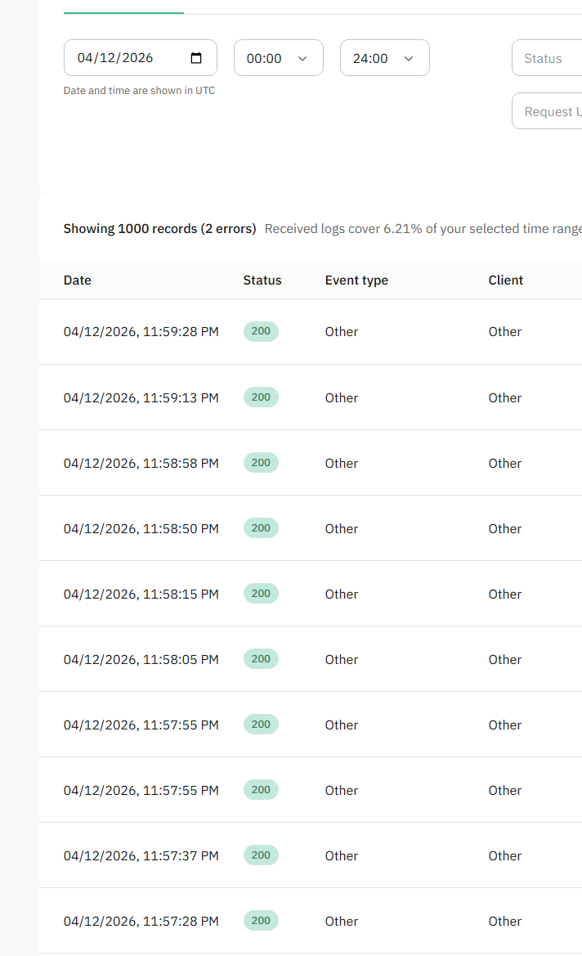Click the Date column header

point(78,280)
